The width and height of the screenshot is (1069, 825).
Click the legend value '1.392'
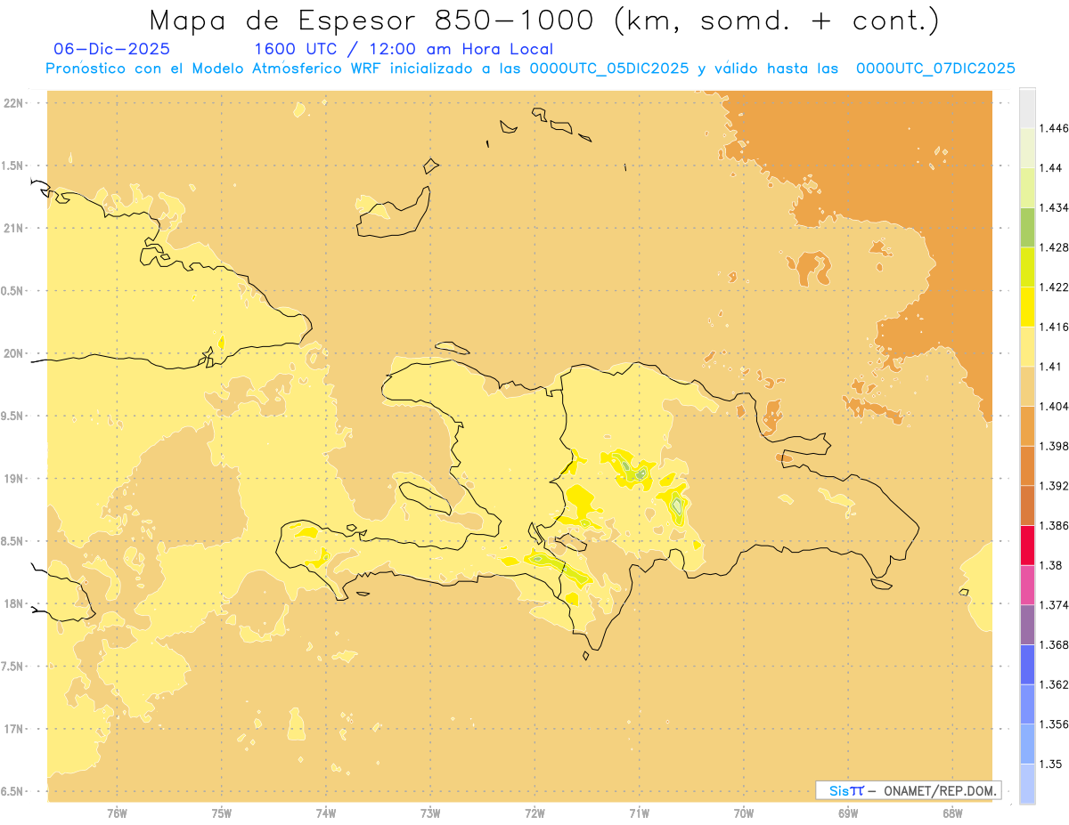[x=1054, y=486]
